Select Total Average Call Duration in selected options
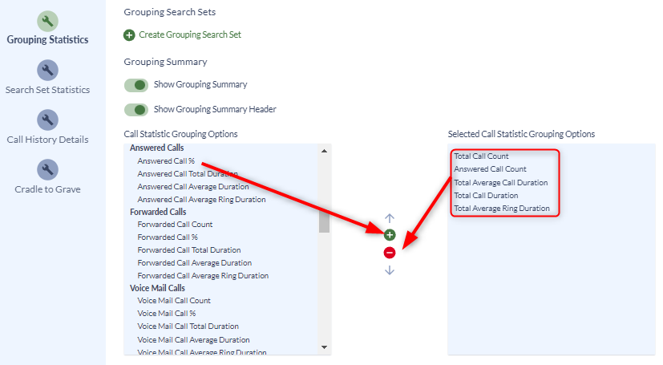663x365 pixels. pyautogui.click(x=501, y=183)
